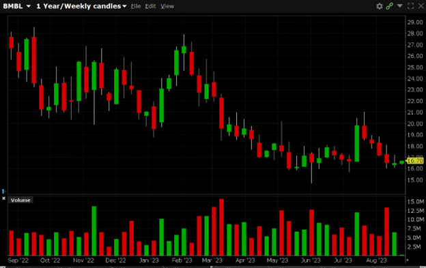The width and height of the screenshot is (426, 268).
Task: Click the Jun '23 date label
Action: coord(311,260)
